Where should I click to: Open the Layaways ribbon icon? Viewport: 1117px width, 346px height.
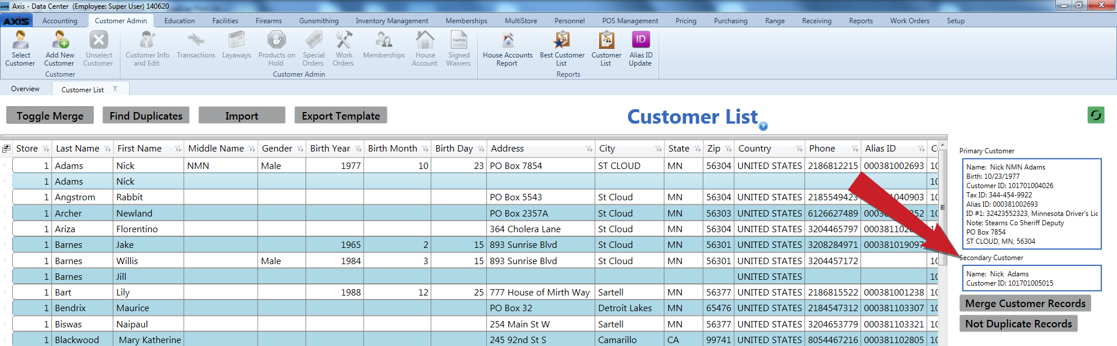(x=236, y=45)
